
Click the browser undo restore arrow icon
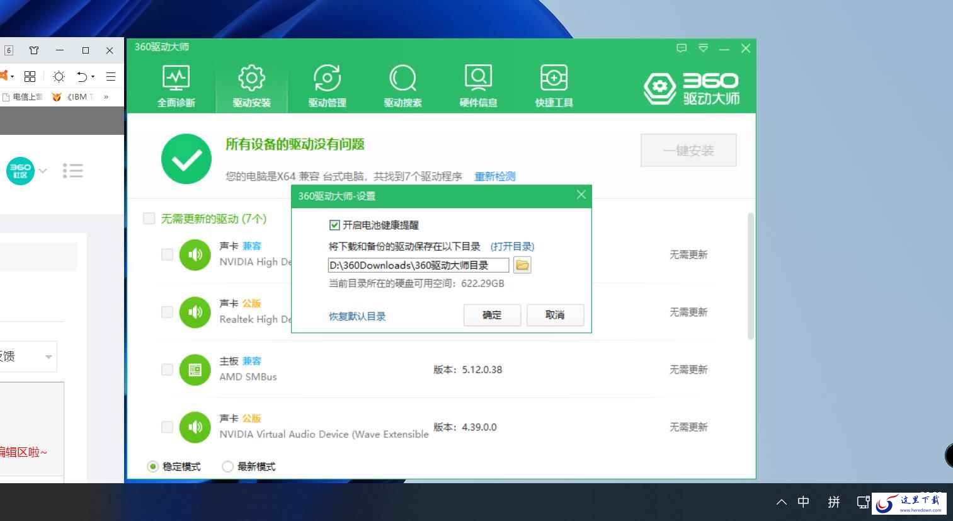[82, 76]
